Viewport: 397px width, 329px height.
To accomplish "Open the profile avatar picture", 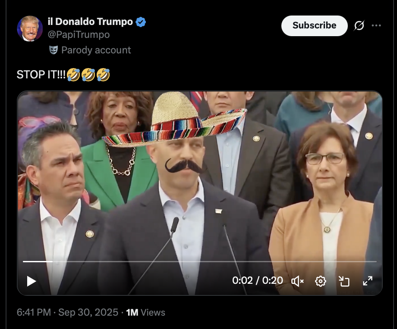I will pyautogui.click(x=30, y=28).
